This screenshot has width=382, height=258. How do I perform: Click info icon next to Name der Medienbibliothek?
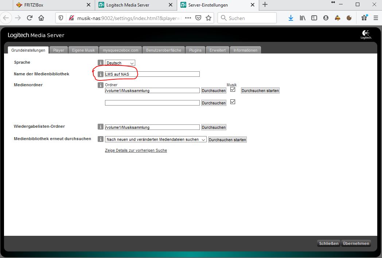coord(100,74)
